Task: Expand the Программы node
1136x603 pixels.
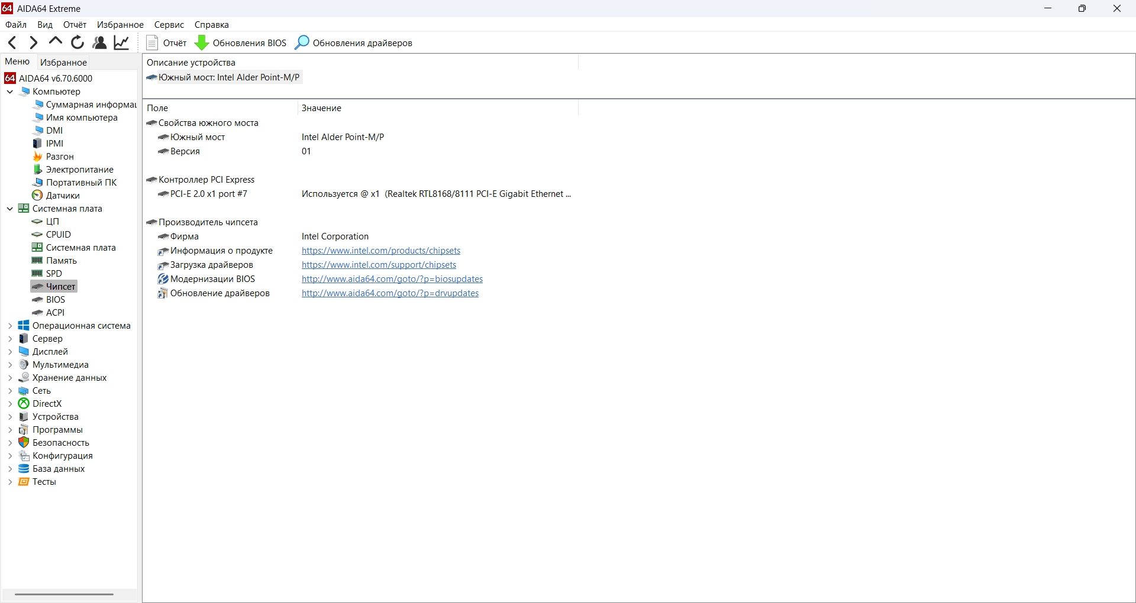Action: [10, 430]
